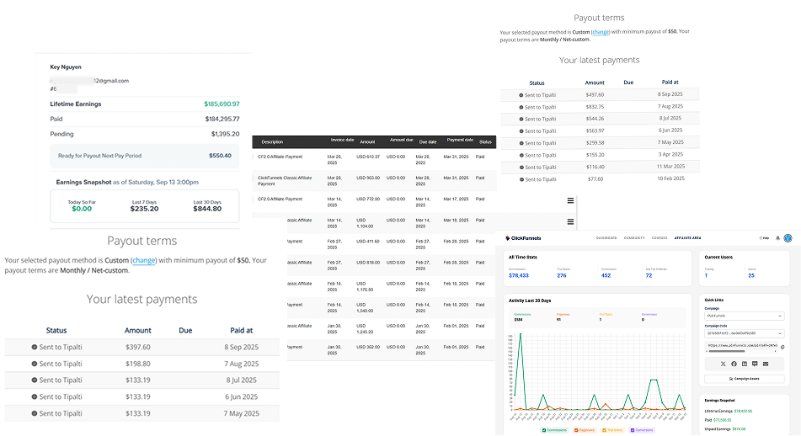Screen dimensions: 801x436
Task: Click the affiliate URL link field in Quick Links
Action: coord(741,346)
